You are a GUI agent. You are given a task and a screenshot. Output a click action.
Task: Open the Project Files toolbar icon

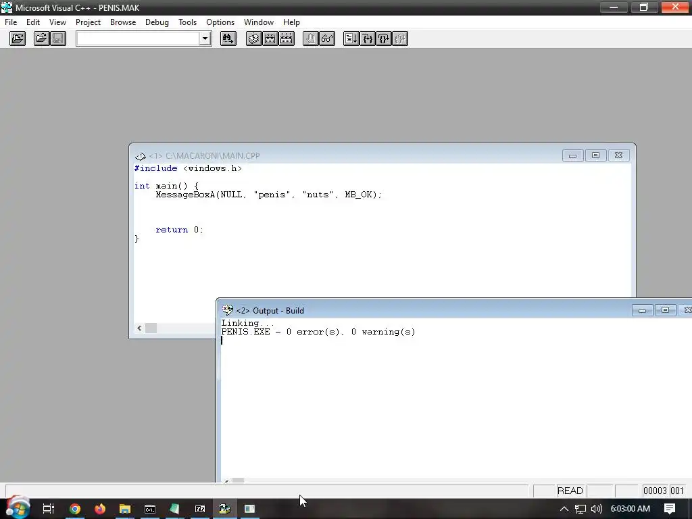click(18, 39)
